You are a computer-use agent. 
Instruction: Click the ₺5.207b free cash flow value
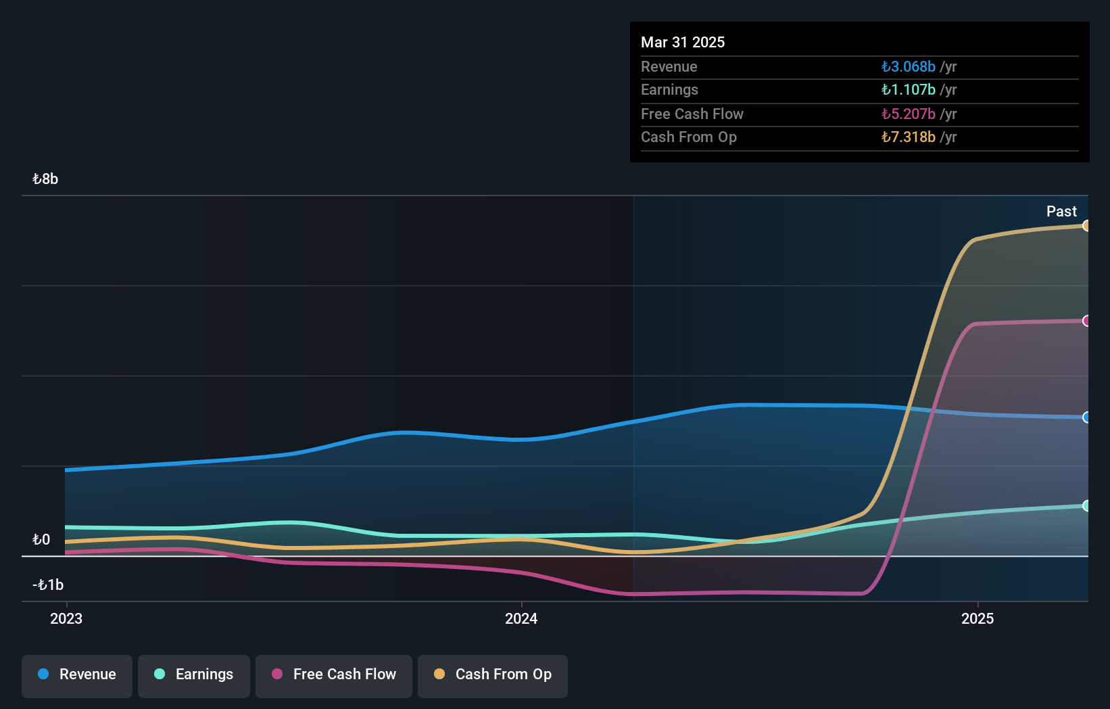909,114
